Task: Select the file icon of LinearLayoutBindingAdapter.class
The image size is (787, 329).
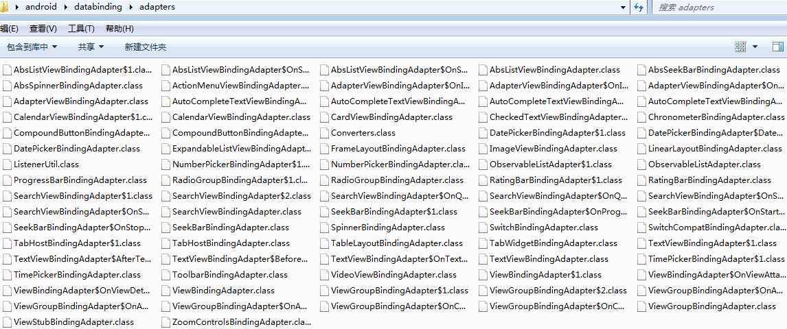Action: [641, 149]
